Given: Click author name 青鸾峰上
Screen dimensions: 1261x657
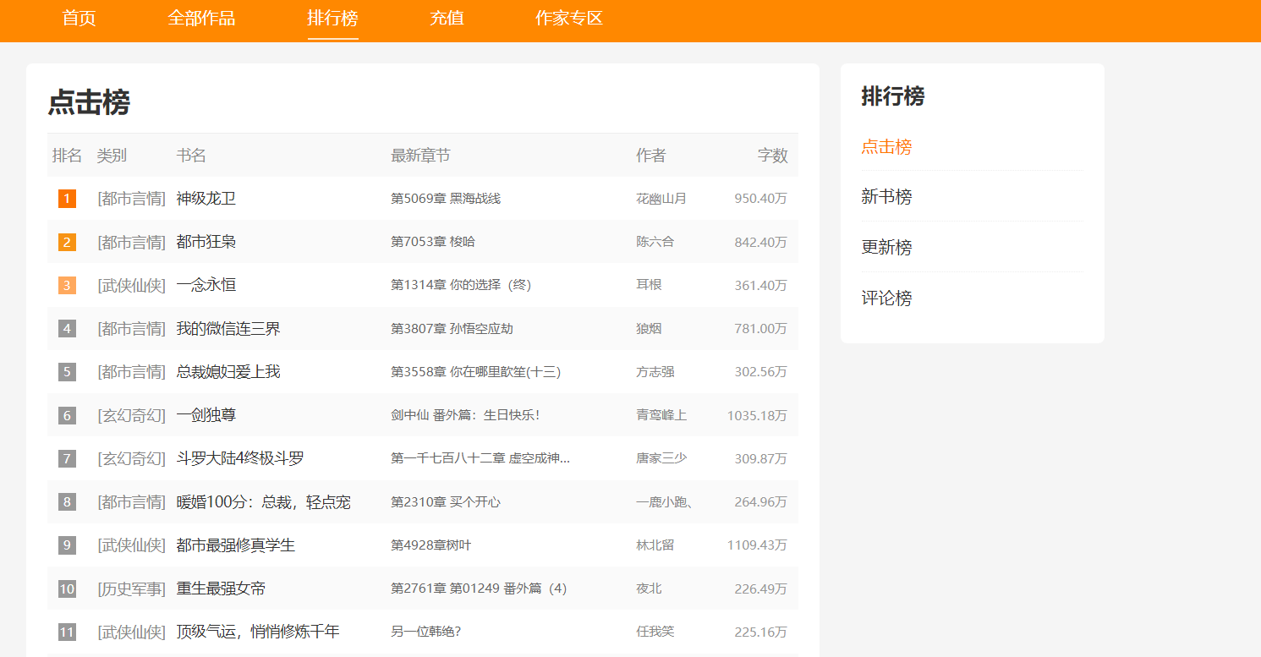Looking at the screenshot, I should point(661,415).
